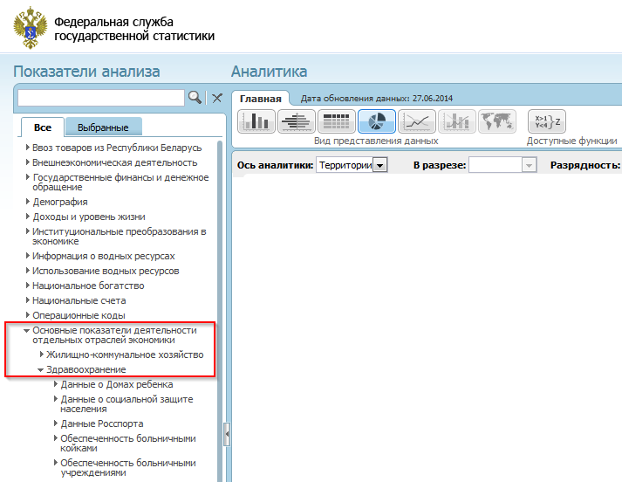This screenshot has height=482, width=622.
Task: Click the Аналитика heading
Action: pos(269,72)
